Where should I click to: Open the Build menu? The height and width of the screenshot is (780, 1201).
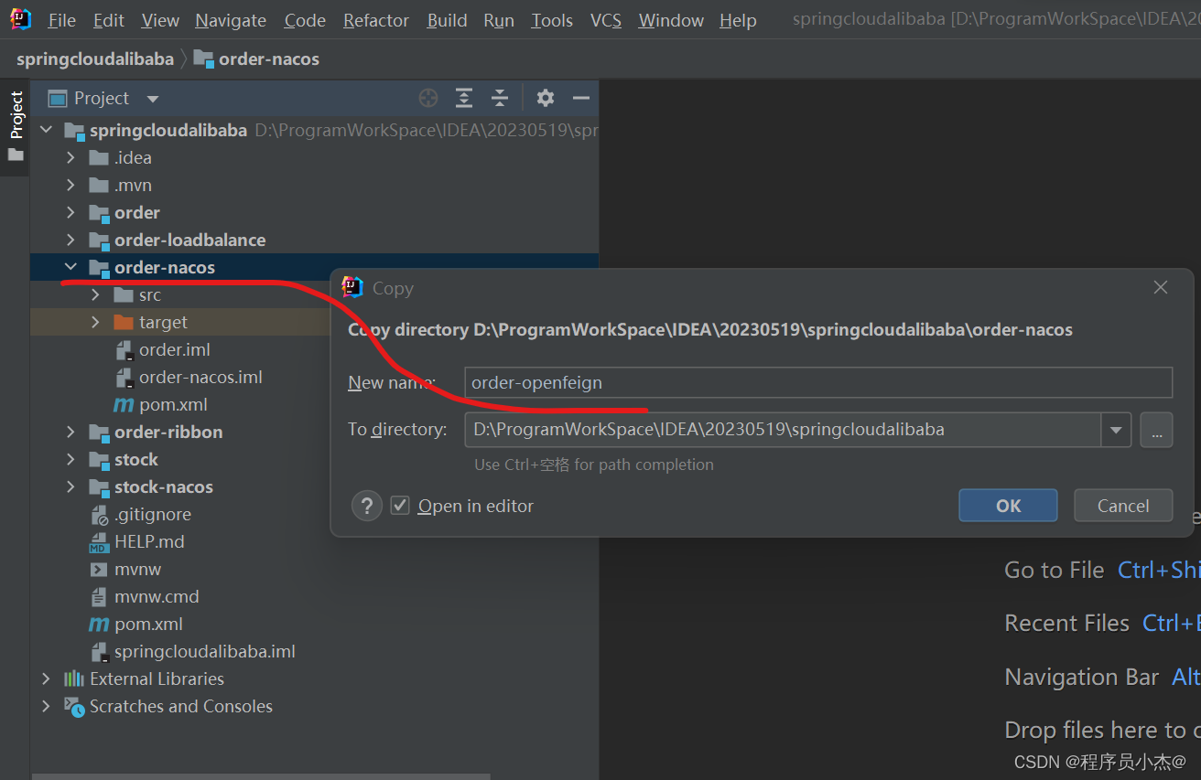447,20
